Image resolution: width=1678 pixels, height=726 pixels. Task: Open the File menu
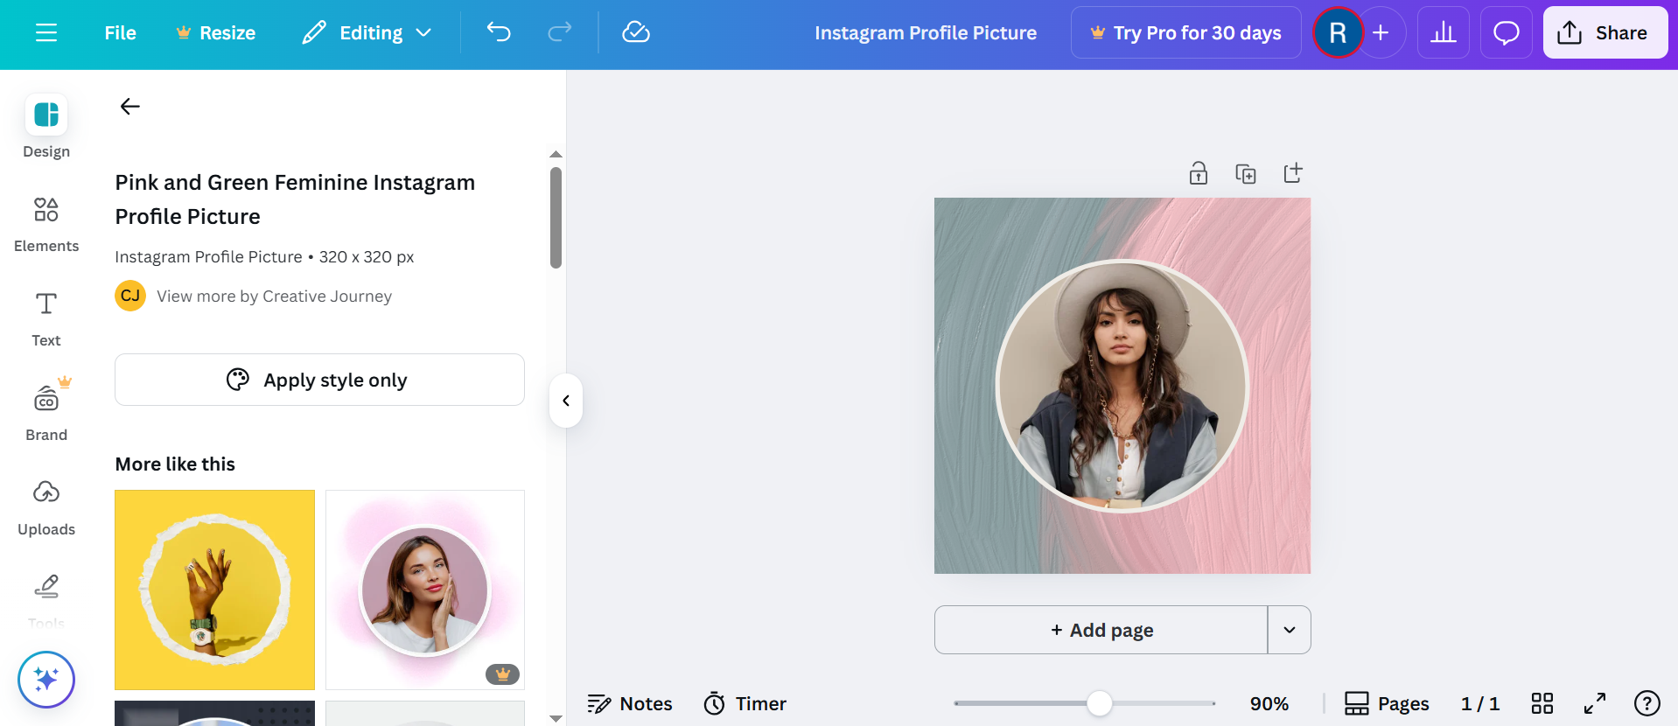(121, 33)
